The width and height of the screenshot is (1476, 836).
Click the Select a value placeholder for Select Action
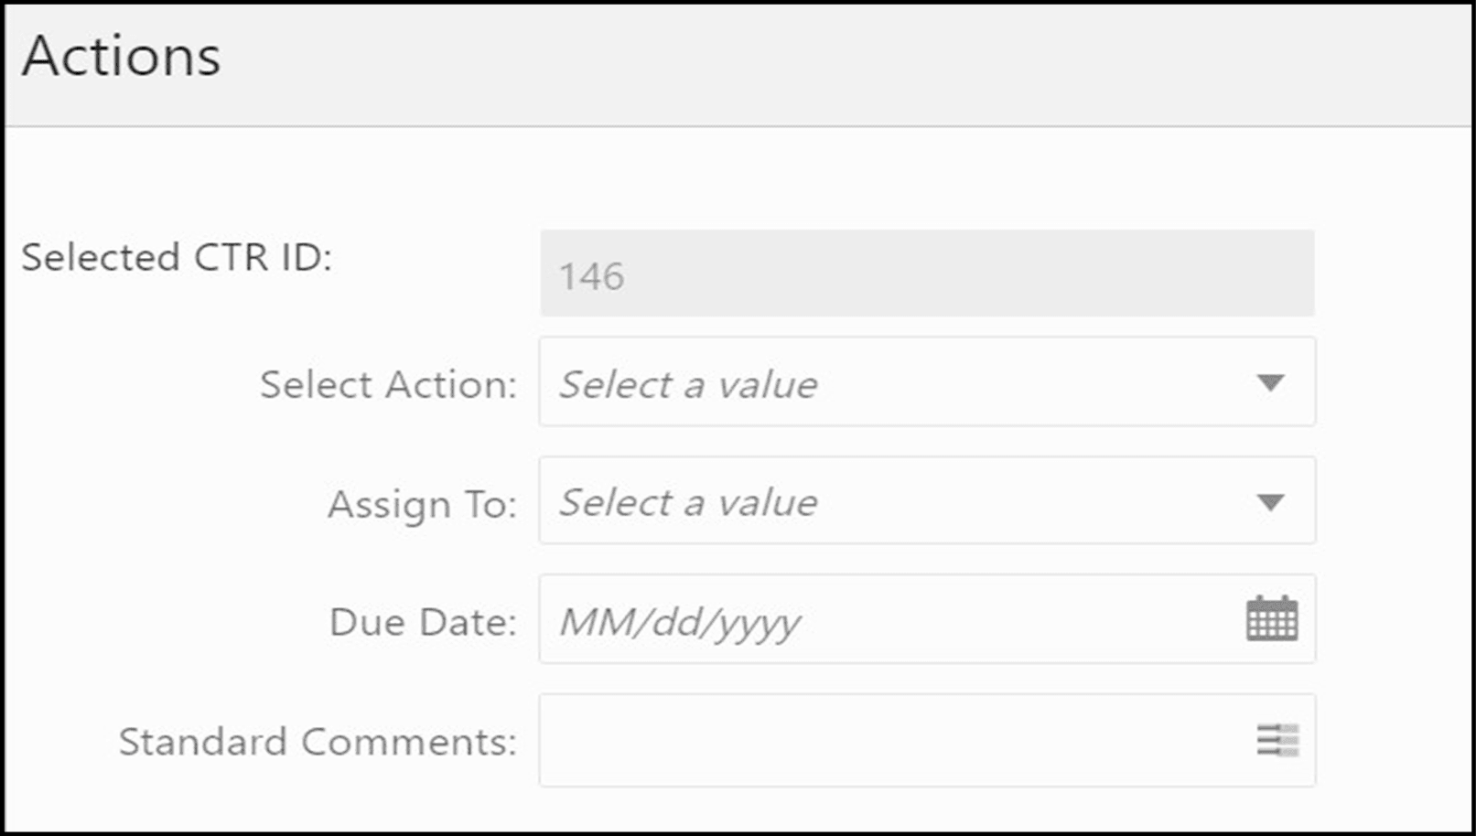(x=689, y=383)
